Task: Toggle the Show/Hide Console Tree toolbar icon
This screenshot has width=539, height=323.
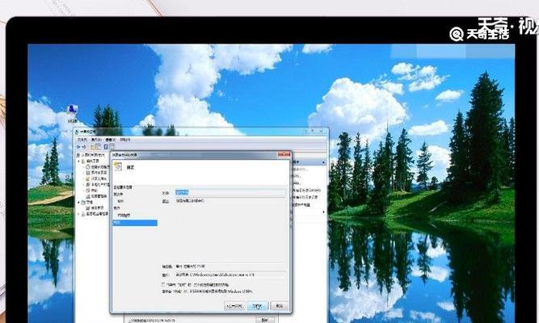Action: pyautogui.click(x=98, y=147)
